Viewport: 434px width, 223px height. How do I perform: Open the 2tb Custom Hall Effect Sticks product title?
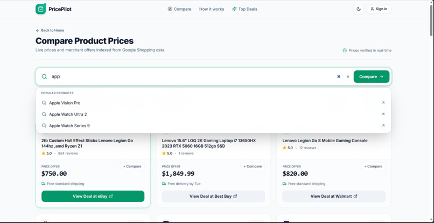[x=87, y=143]
